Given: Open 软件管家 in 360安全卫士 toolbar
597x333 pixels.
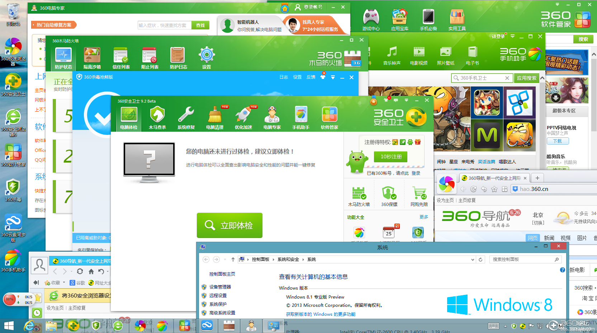Looking at the screenshot, I should (330, 118).
